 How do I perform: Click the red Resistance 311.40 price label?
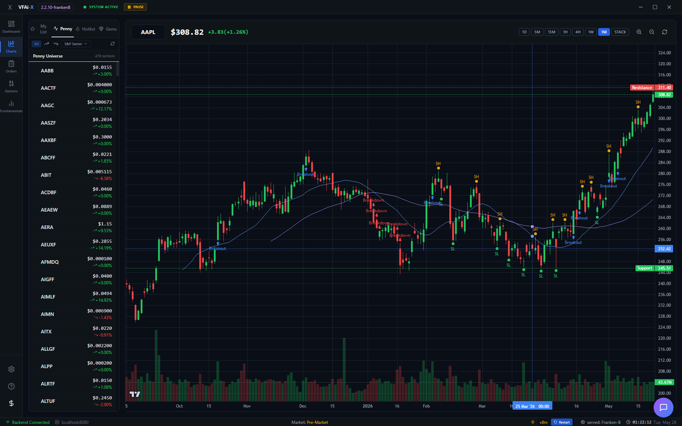pyautogui.click(x=651, y=88)
